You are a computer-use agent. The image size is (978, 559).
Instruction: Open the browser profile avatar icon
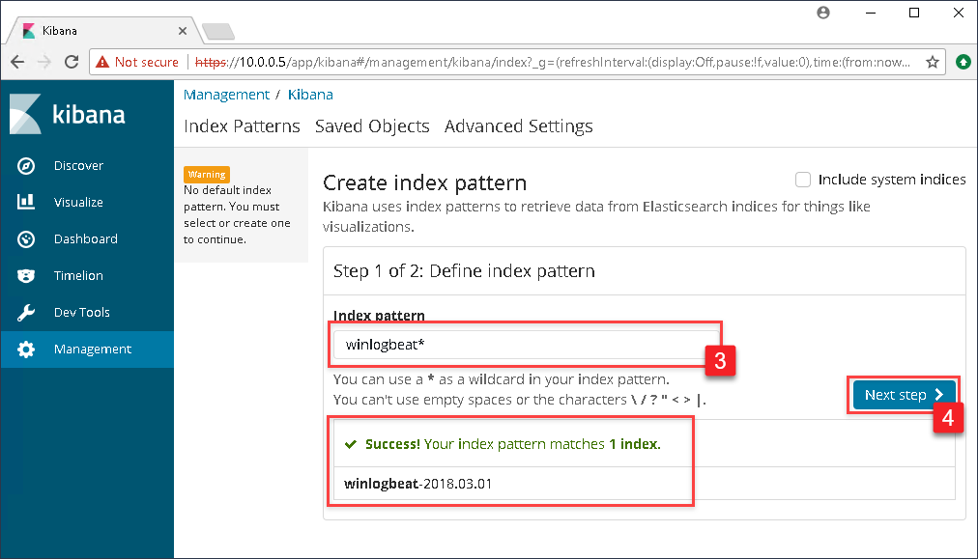click(x=823, y=14)
